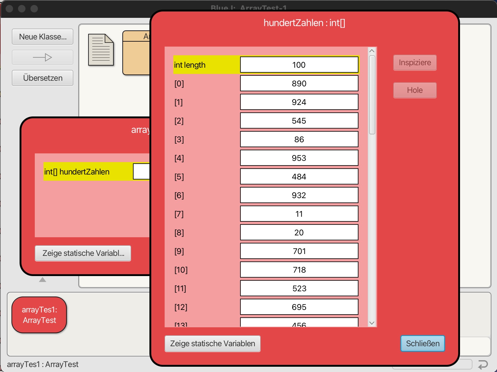Select the arrayTes1 object on bench

click(39, 315)
